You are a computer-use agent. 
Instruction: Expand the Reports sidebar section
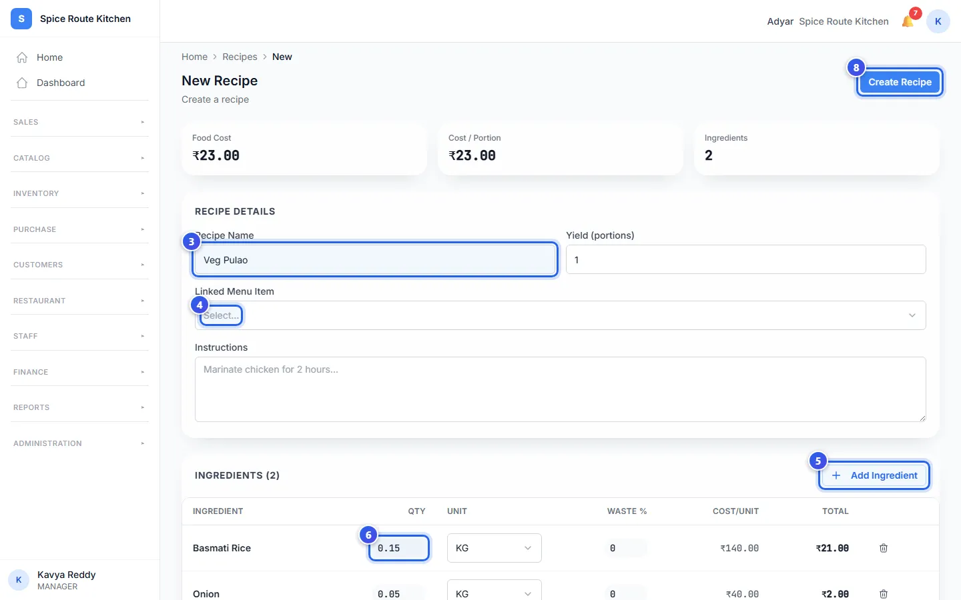79,407
